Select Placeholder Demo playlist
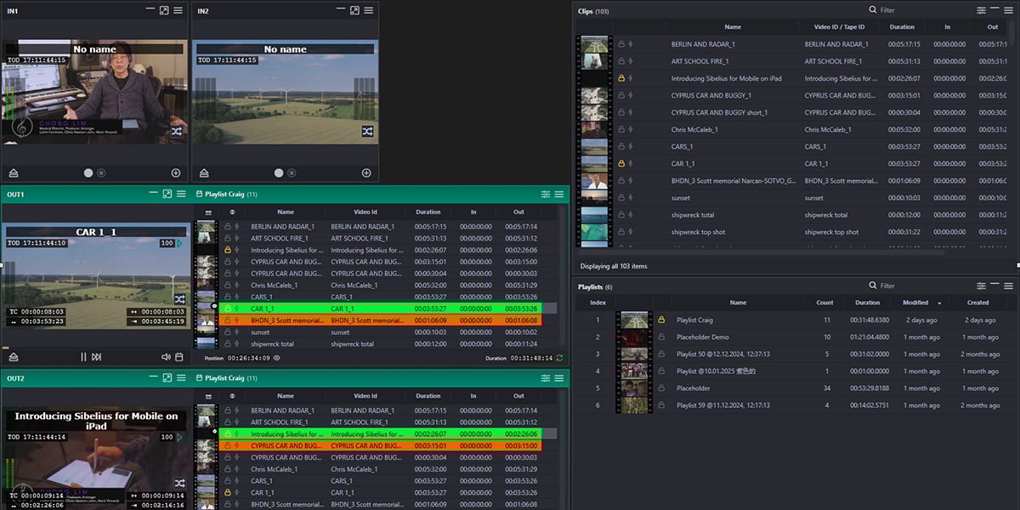 (796, 337)
